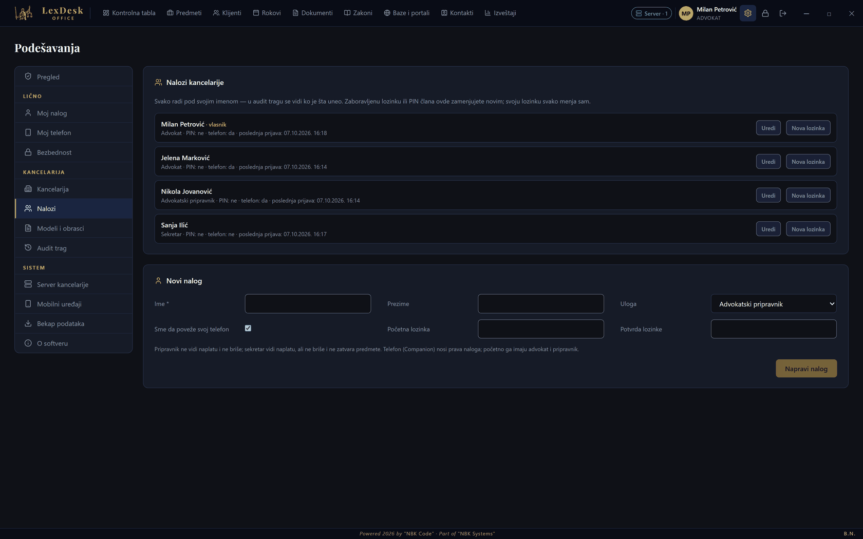Log out using the exit icon
This screenshot has height=539, width=863.
pos(783,13)
